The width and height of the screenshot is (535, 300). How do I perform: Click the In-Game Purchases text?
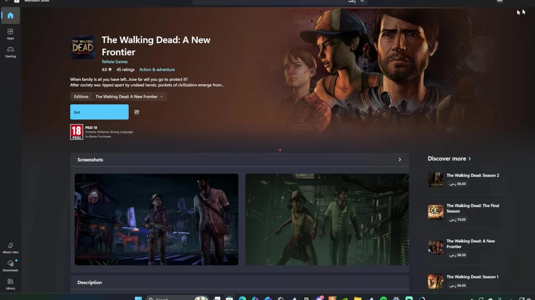coord(98,137)
